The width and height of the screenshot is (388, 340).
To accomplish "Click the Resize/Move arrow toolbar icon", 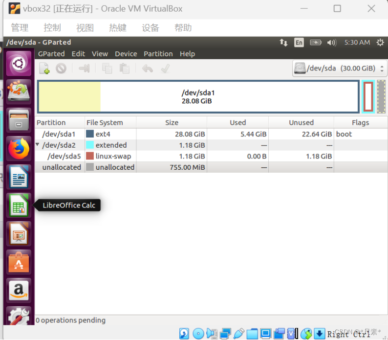I will [84, 68].
